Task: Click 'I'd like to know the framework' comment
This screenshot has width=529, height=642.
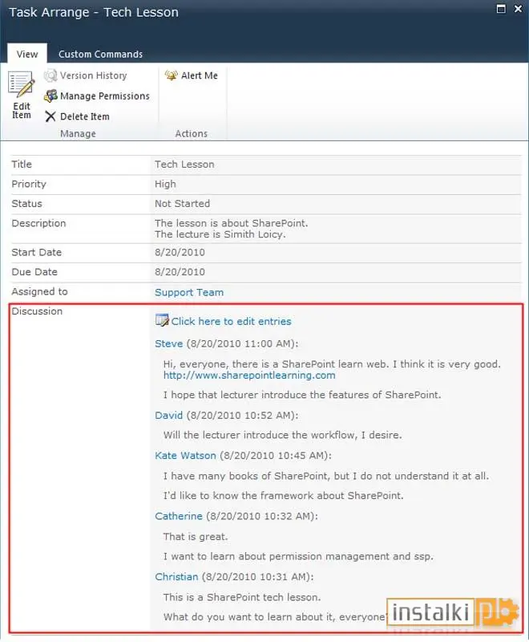Action: click(283, 495)
